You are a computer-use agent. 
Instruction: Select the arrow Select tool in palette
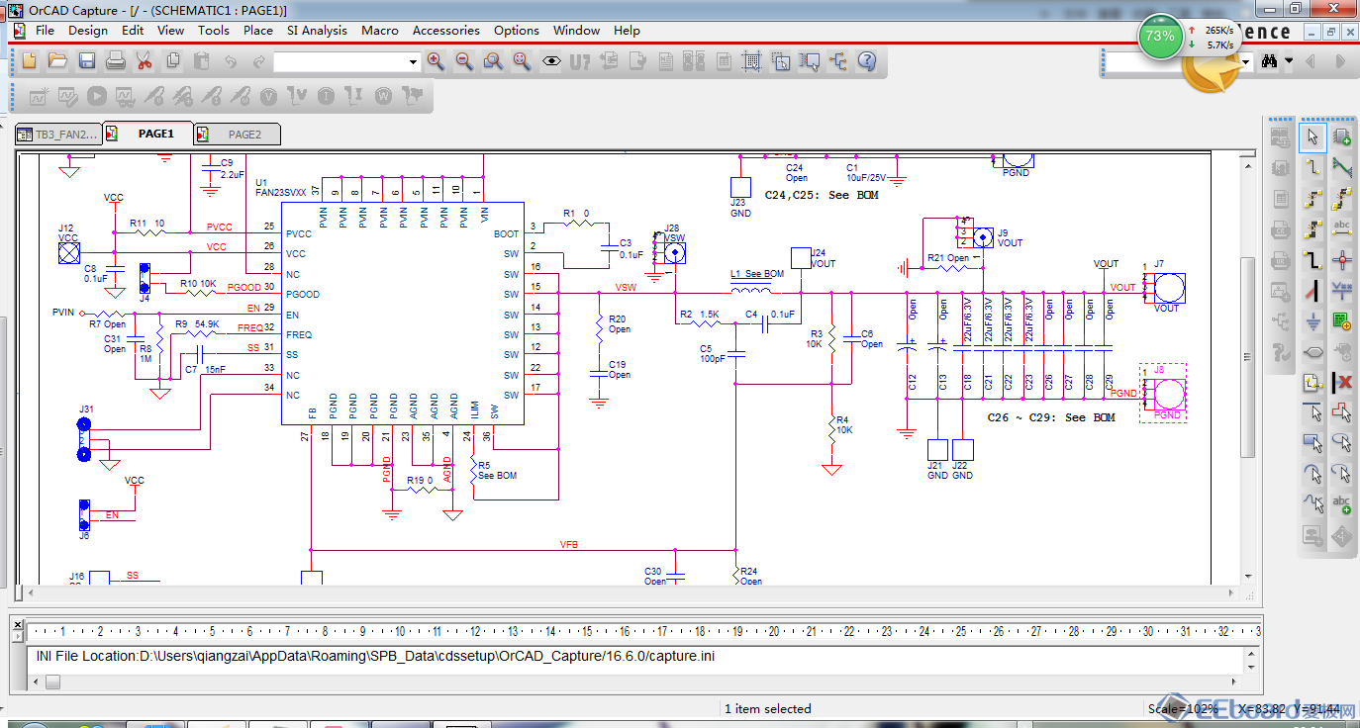(1312, 136)
